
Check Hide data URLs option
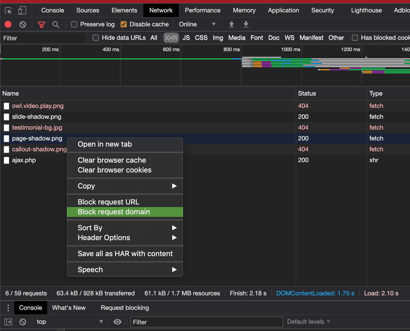coord(96,38)
